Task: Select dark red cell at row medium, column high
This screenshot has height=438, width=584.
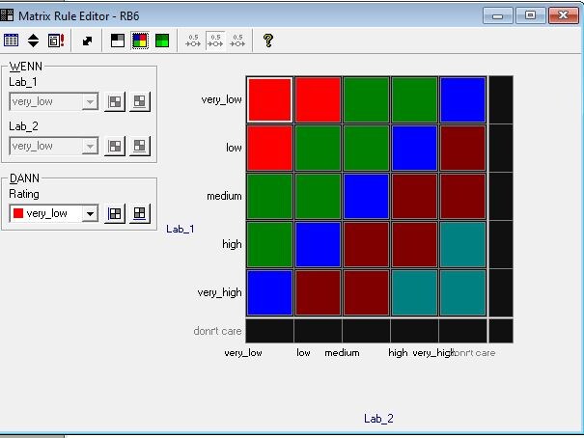Action: click(414, 196)
